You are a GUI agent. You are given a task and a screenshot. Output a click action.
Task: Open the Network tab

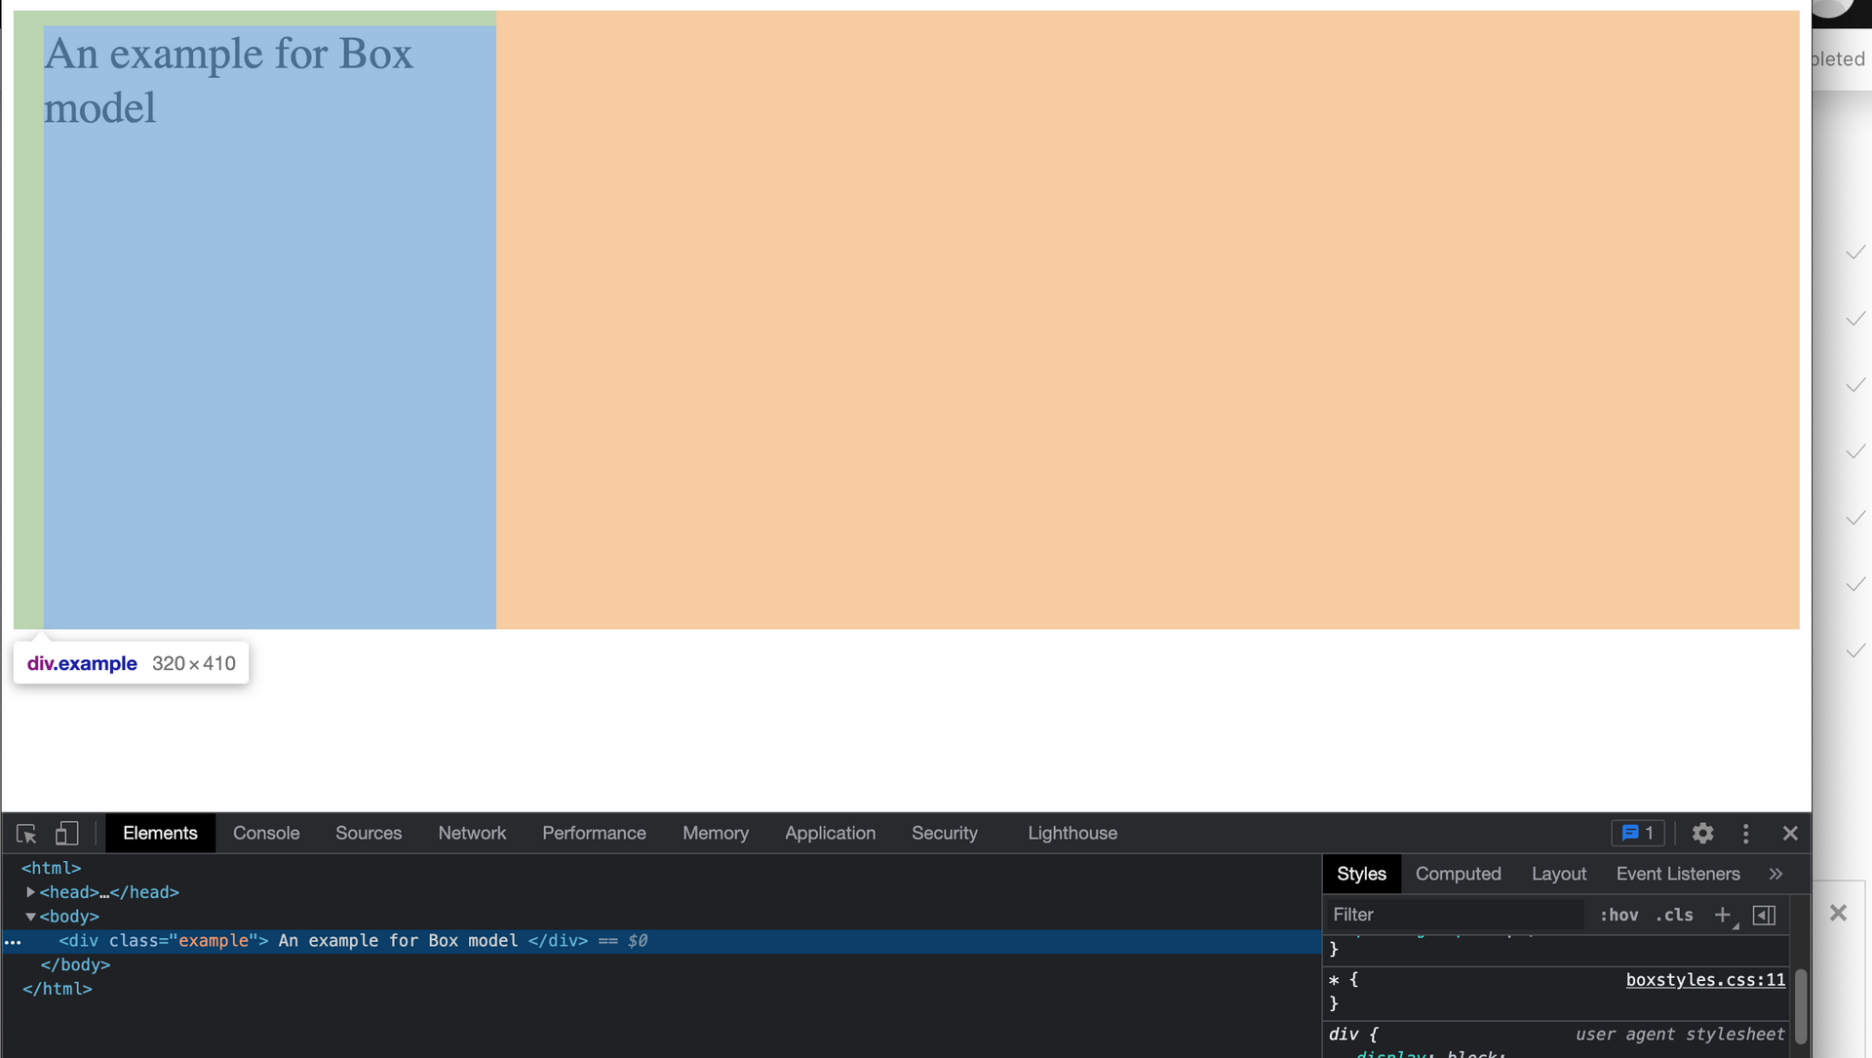(x=472, y=834)
